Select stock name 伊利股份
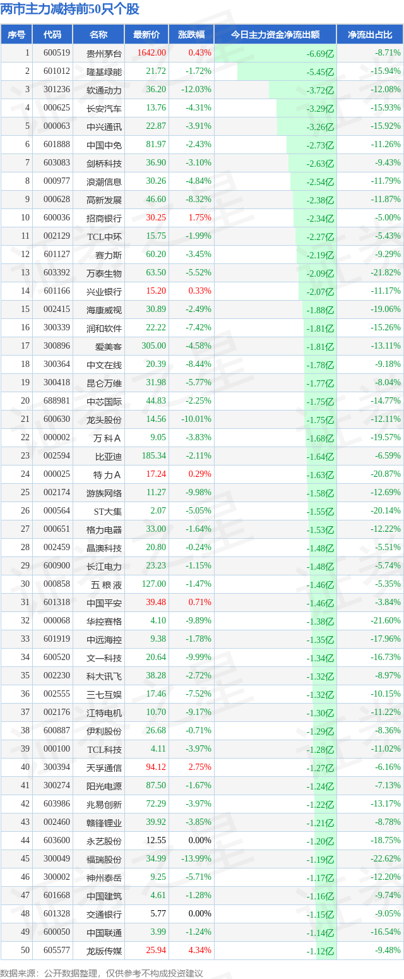The image size is (404, 979). coord(104,731)
